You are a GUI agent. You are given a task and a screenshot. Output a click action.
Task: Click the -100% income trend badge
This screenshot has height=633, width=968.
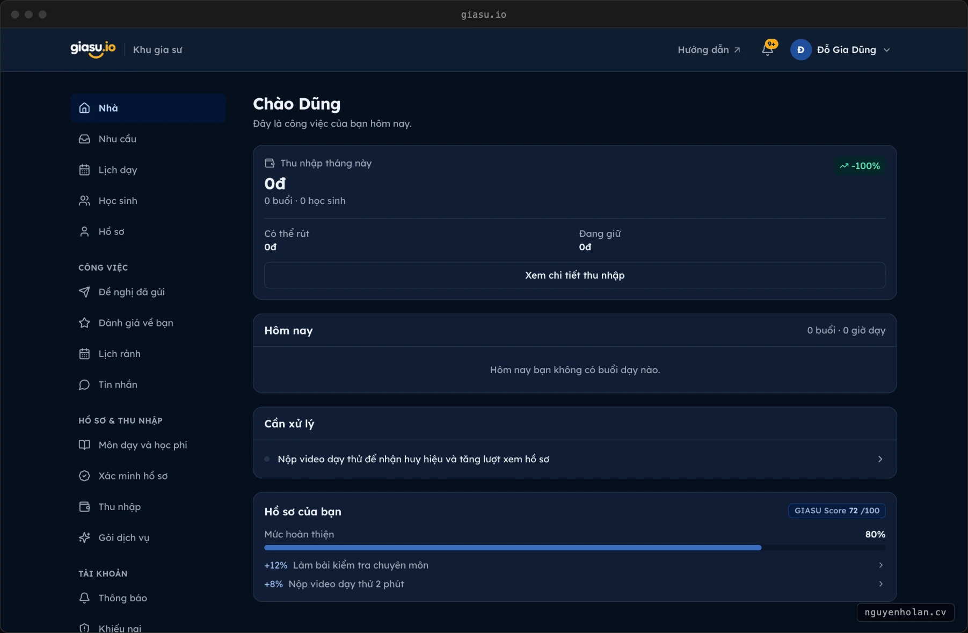tap(860, 166)
